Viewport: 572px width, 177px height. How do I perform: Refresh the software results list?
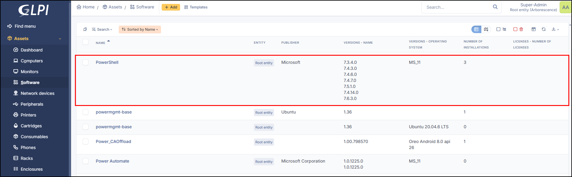[544, 29]
